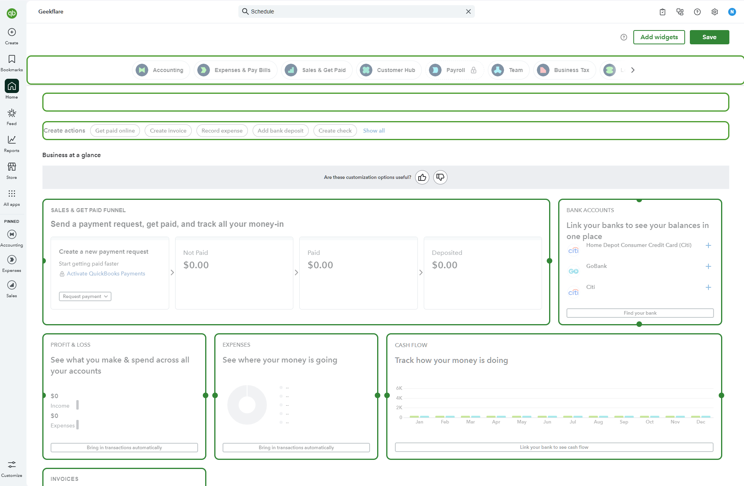Select the locked Payroll tab
The width and height of the screenshot is (744, 486).
pyautogui.click(x=455, y=70)
